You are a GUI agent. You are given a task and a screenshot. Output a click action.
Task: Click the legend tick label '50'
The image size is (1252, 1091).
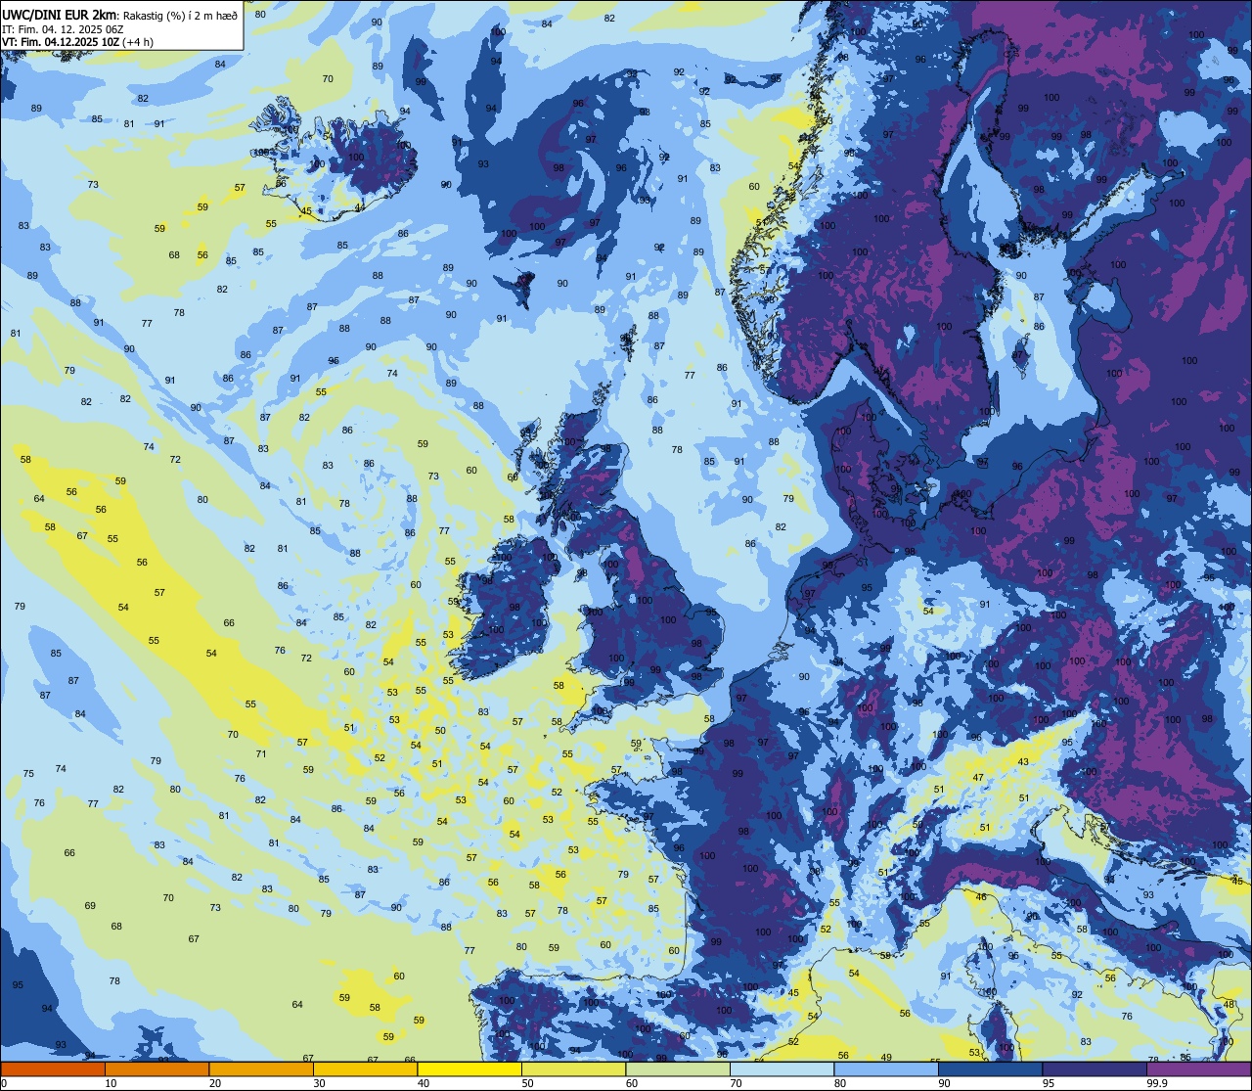click(x=528, y=1082)
